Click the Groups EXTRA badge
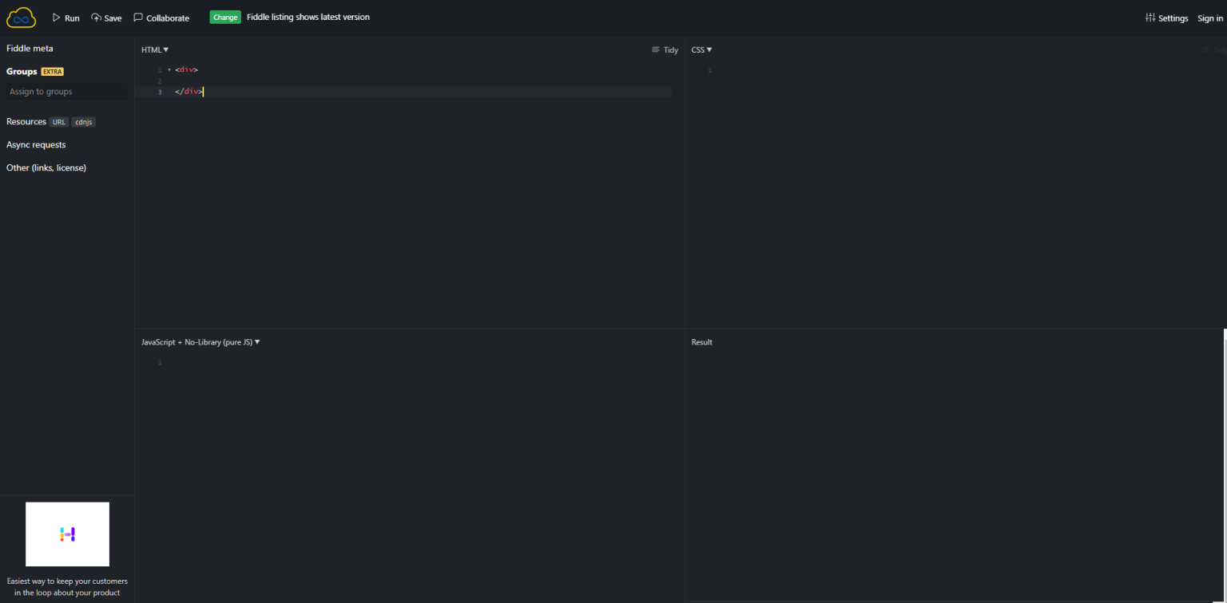This screenshot has height=603, width=1227. point(51,71)
